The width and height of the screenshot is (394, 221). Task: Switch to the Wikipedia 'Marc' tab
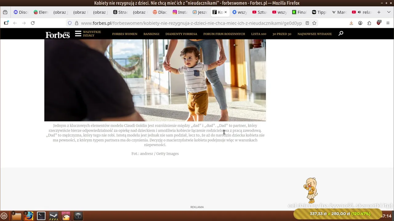[x=339, y=12]
